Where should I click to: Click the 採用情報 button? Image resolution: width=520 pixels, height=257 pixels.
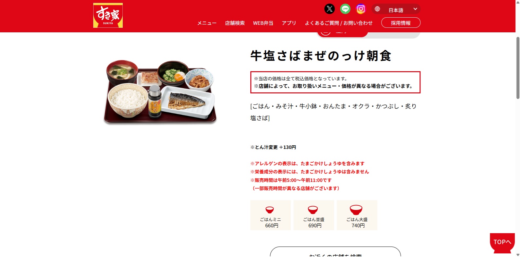tap(401, 23)
